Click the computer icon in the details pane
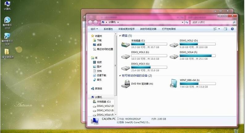The height and width of the screenshot is (133, 245). click(95, 121)
